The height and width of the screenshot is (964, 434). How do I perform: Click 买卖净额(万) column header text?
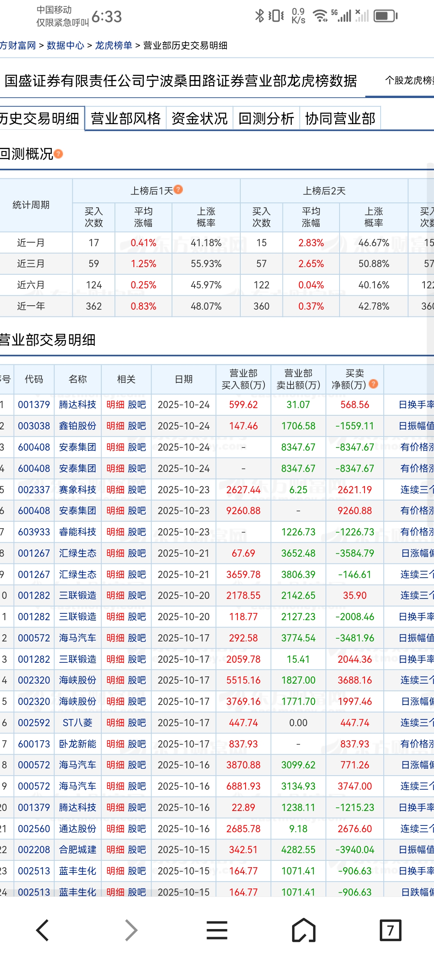point(349,379)
